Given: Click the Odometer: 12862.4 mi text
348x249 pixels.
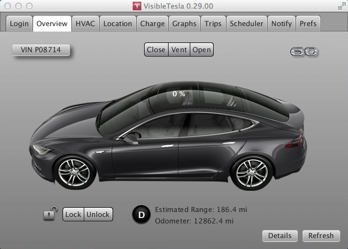Looking at the screenshot, I should [194, 221].
